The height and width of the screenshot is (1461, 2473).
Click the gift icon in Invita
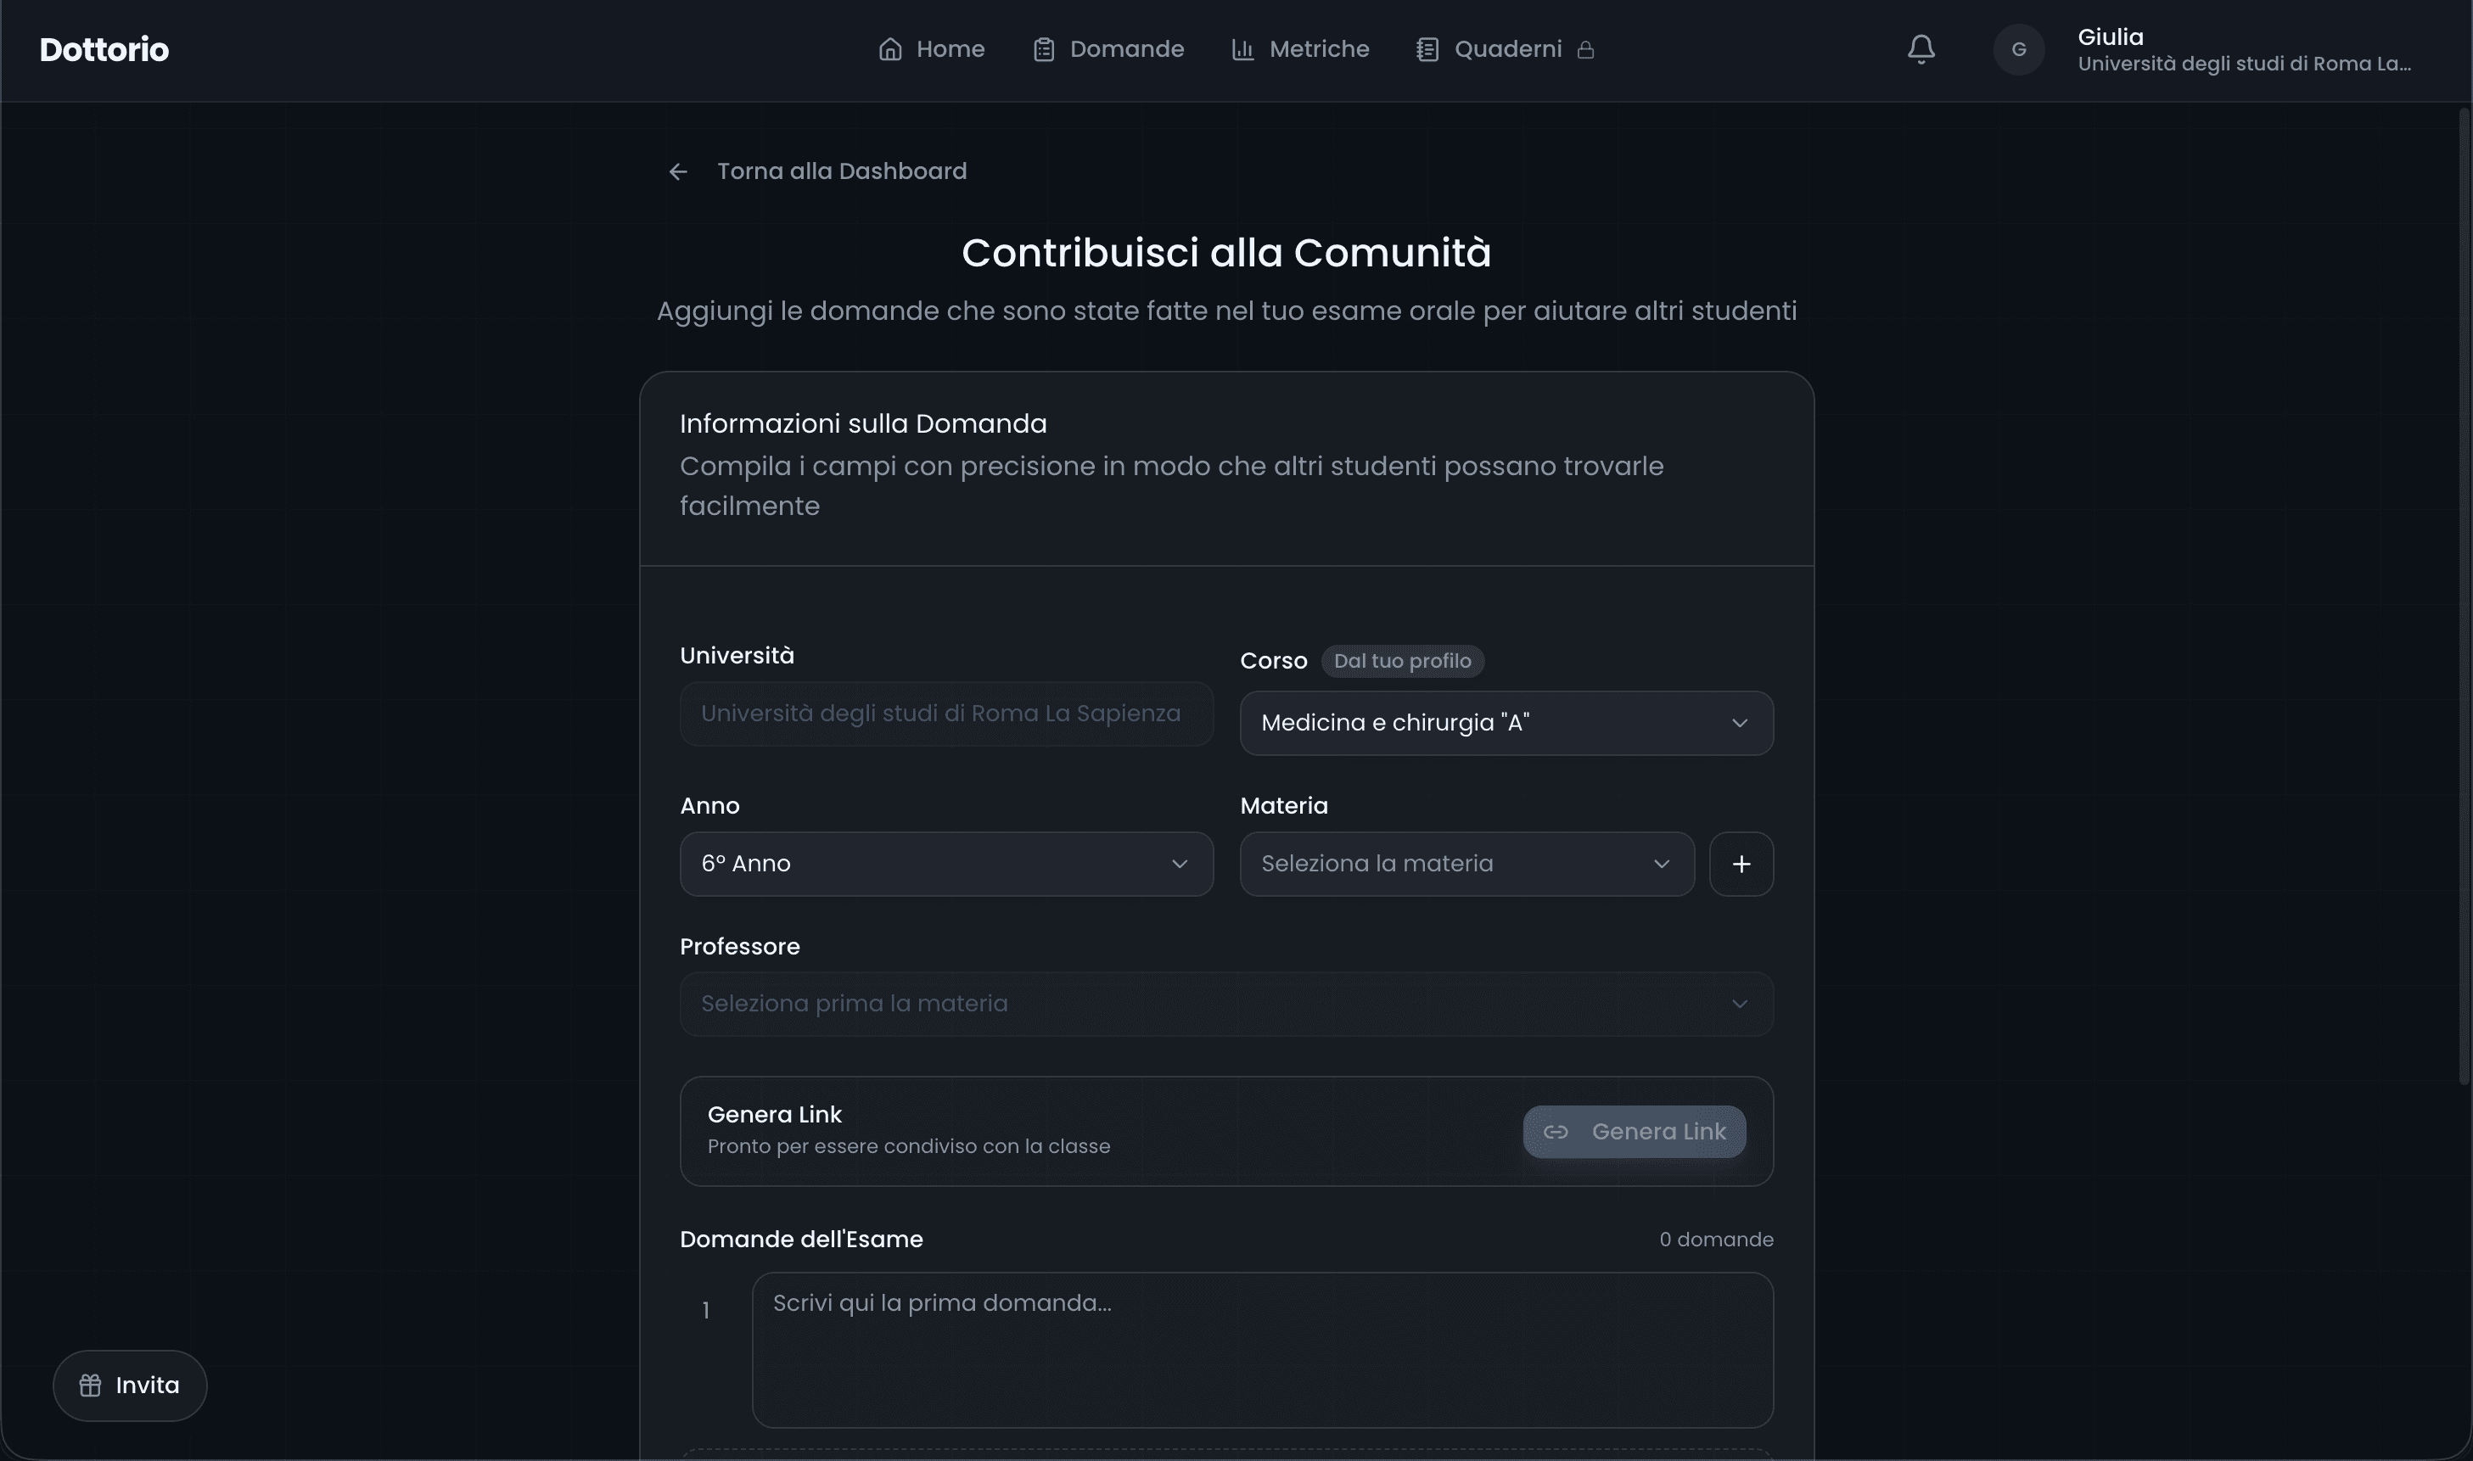click(91, 1385)
